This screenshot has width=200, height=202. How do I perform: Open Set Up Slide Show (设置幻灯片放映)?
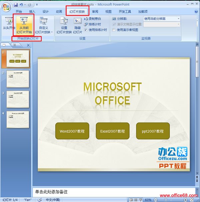coord(64,25)
